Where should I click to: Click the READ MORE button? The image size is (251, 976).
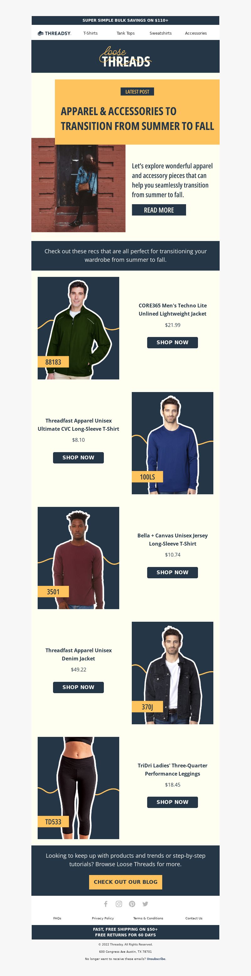[159, 210]
